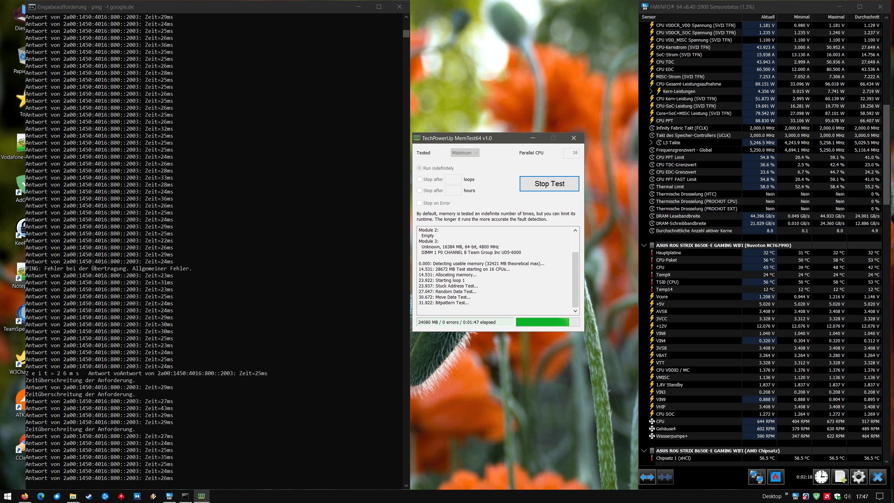Start logging with the sheet-plus icon
The image size is (894, 503).
(840, 477)
